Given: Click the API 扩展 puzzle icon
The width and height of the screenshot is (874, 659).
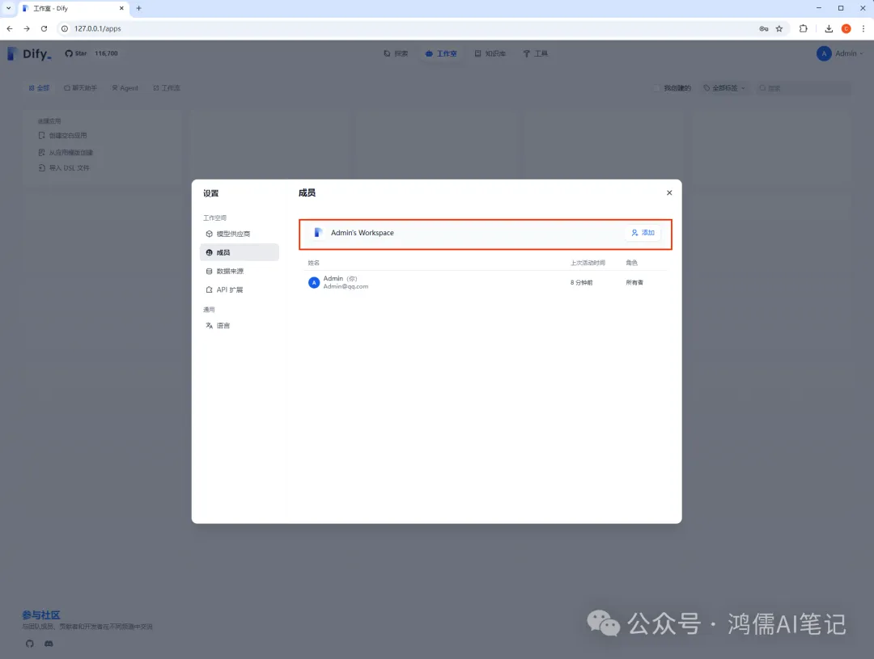Looking at the screenshot, I should 209,289.
